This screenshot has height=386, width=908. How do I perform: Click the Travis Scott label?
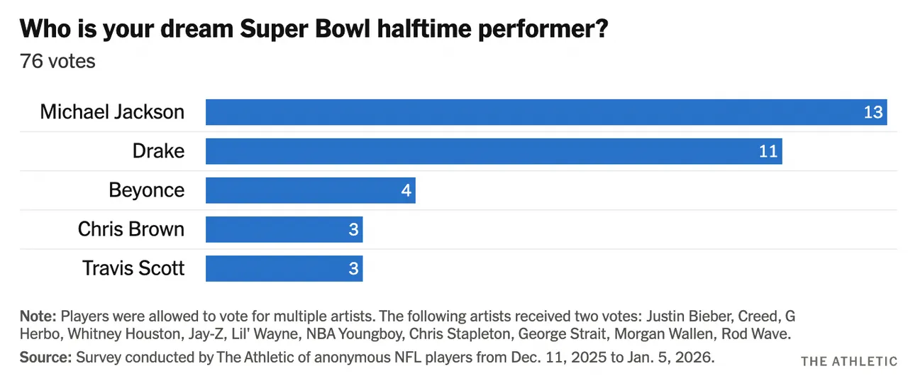coord(133,268)
